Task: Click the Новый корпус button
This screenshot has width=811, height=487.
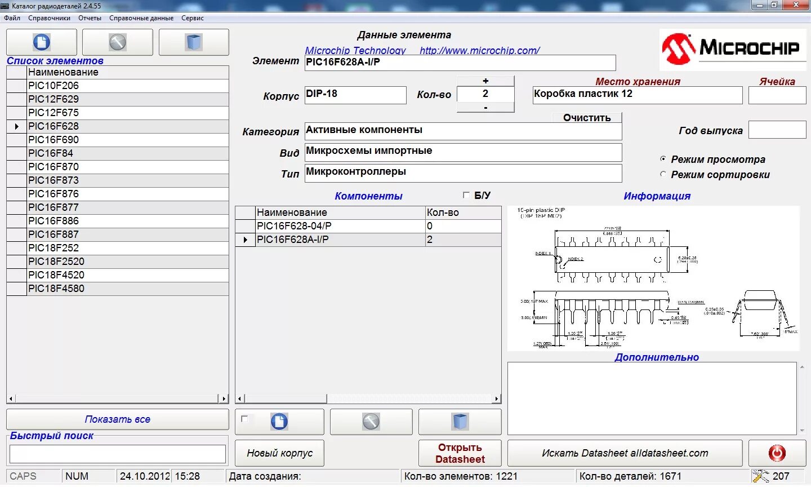Action: coord(279,453)
